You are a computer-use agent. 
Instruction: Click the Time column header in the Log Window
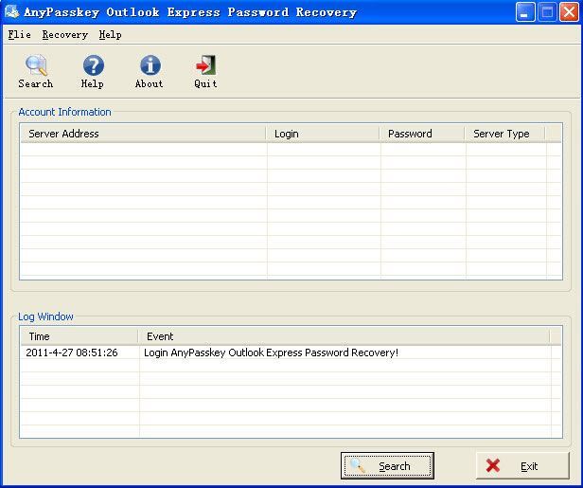79,336
